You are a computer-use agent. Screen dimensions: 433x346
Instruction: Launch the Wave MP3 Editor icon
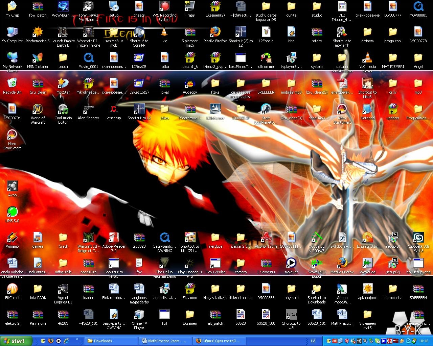pyautogui.click(x=317, y=263)
